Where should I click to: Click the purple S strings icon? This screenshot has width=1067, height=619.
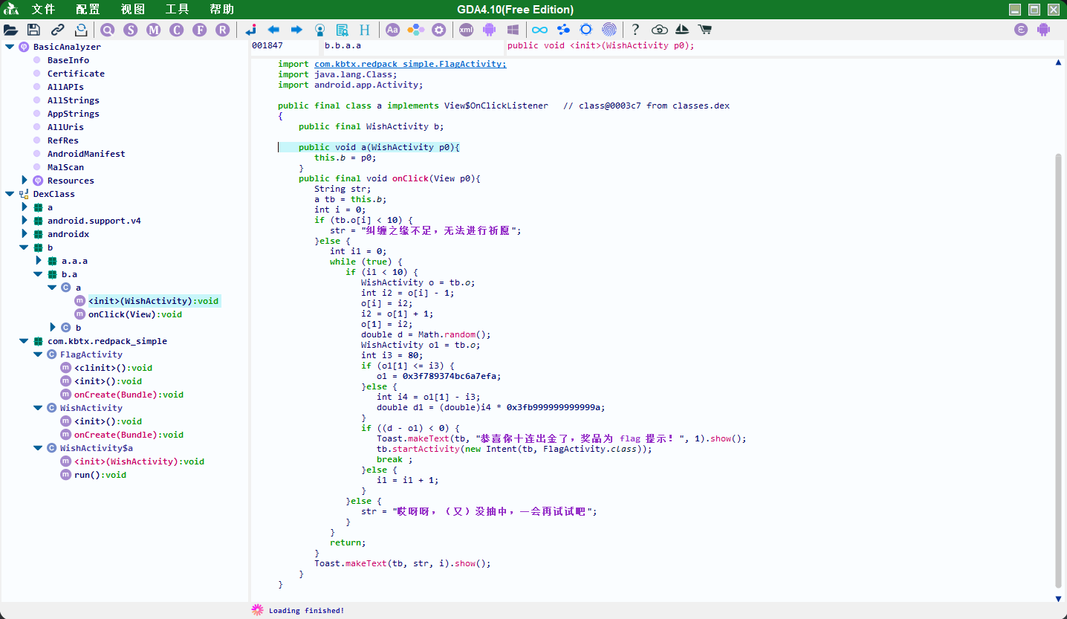click(131, 30)
